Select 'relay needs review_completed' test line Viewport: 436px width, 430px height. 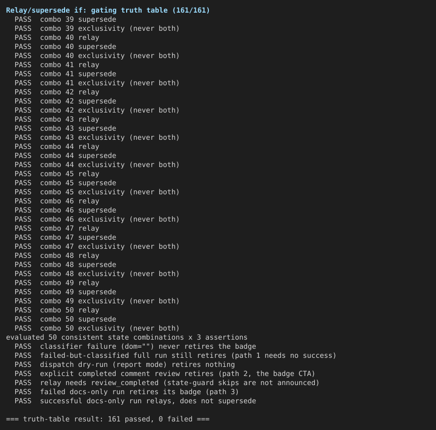[x=167, y=383]
